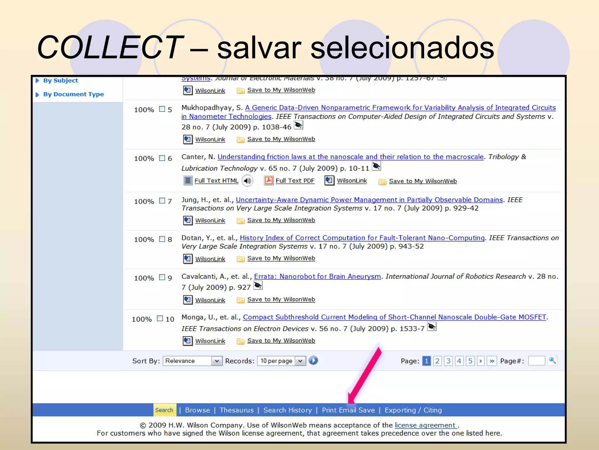Click the magnifier go-to-page icon

tap(552, 360)
